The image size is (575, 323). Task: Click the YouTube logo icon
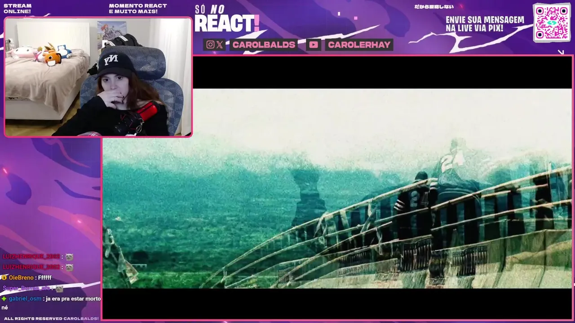[x=314, y=44]
